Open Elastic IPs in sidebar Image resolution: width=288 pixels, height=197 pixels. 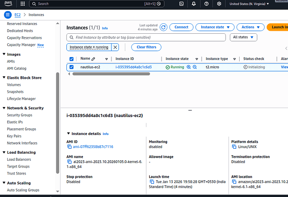[x=15, y=122]
